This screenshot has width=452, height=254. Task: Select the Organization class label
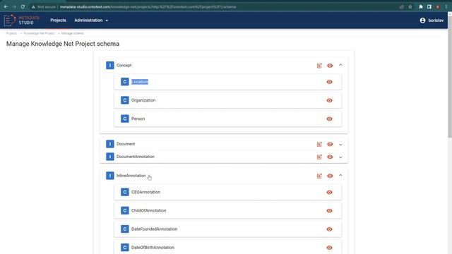[143, 100]
